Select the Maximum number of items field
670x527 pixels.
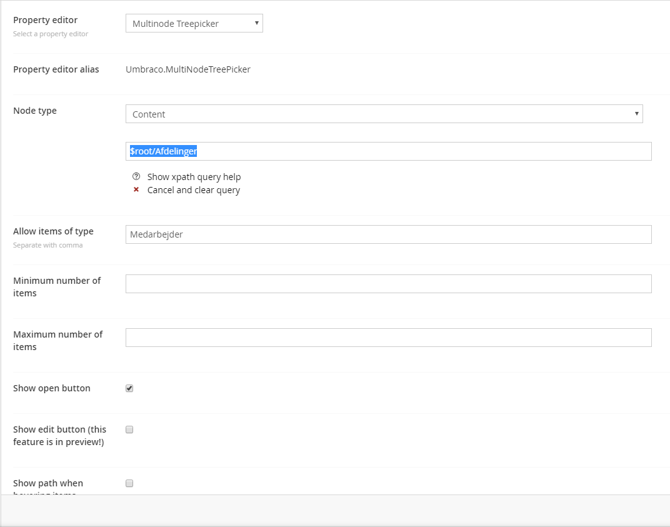[x=388, y=338]
